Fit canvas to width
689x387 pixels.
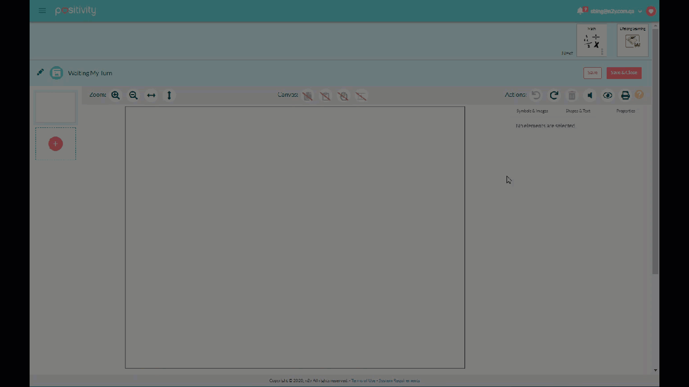click(x=151, y=95)
